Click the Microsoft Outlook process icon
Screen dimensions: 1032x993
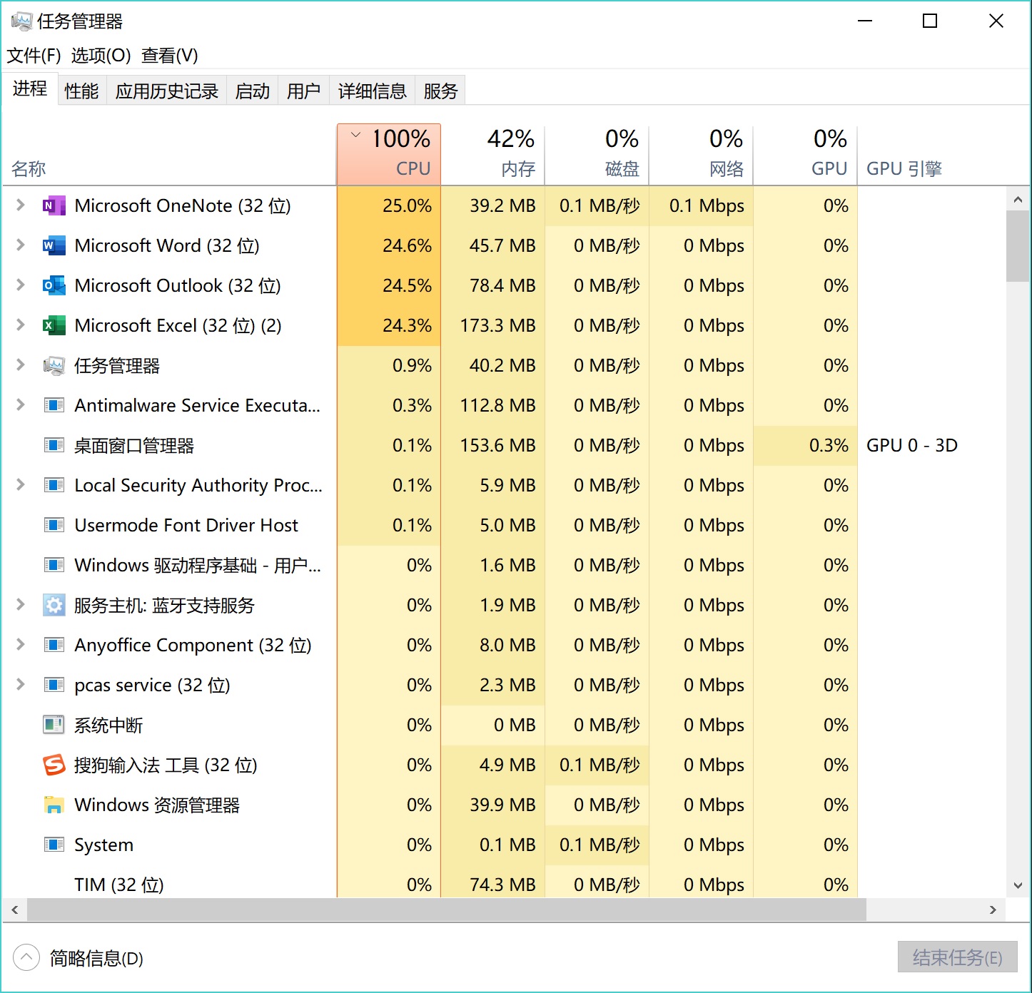click(53, 285)
